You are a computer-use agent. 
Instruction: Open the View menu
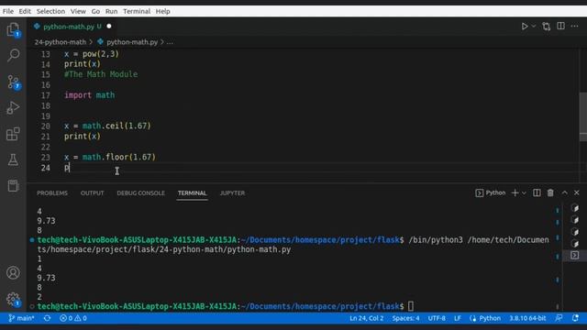pos(78,11)
